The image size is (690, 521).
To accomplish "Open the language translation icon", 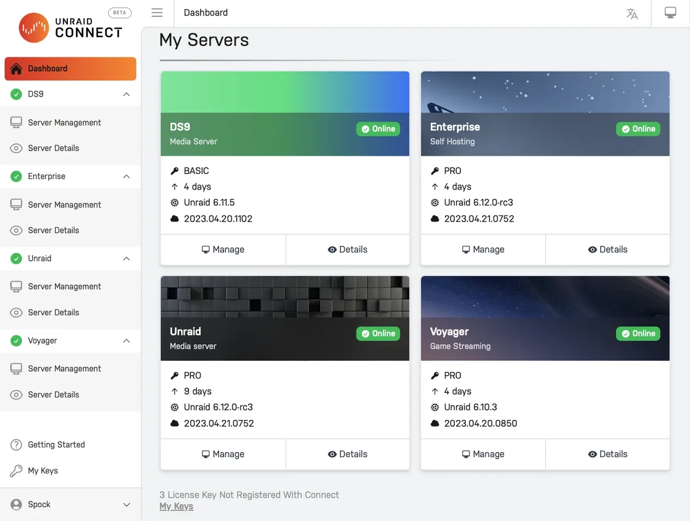I will point(632,14).
